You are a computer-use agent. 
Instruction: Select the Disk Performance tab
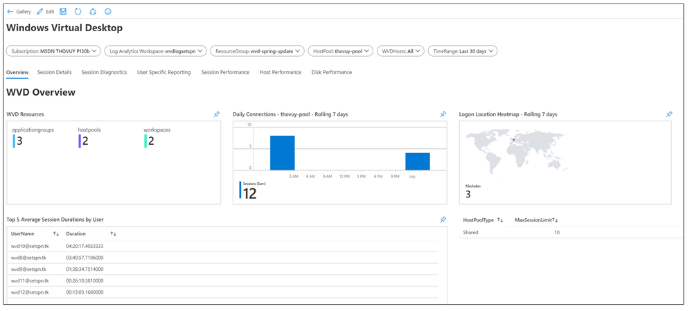[331, 72]
